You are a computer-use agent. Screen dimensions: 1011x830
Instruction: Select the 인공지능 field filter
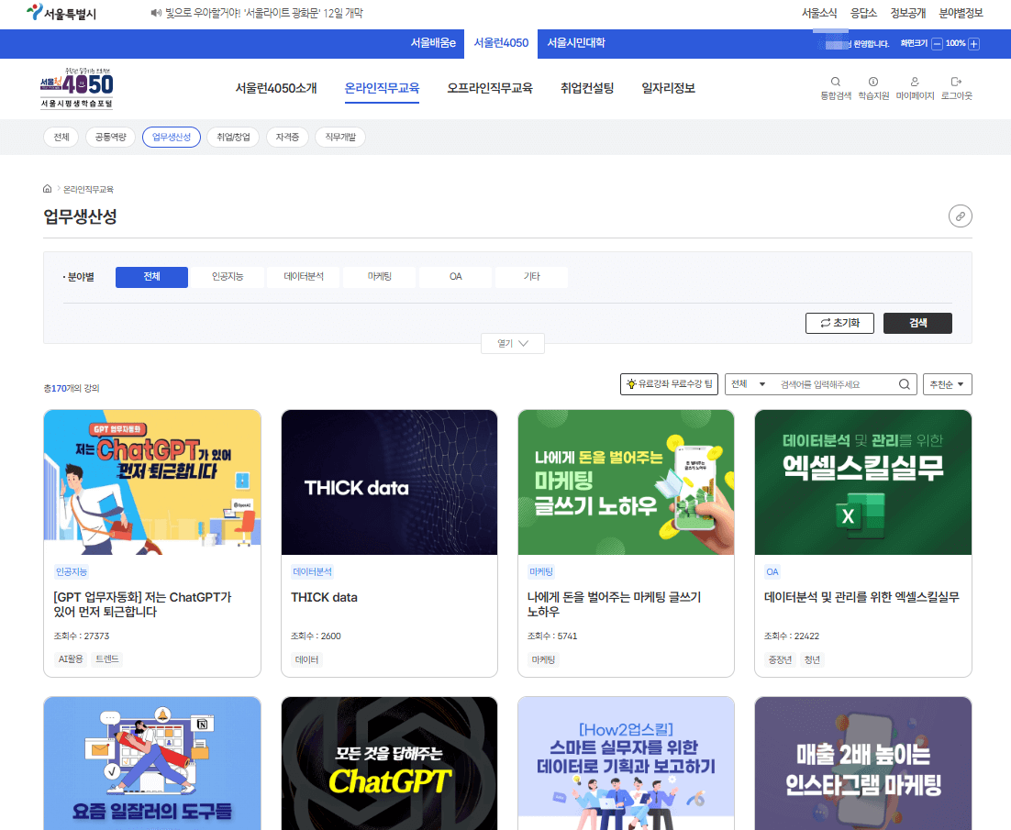tap(227, 276)
